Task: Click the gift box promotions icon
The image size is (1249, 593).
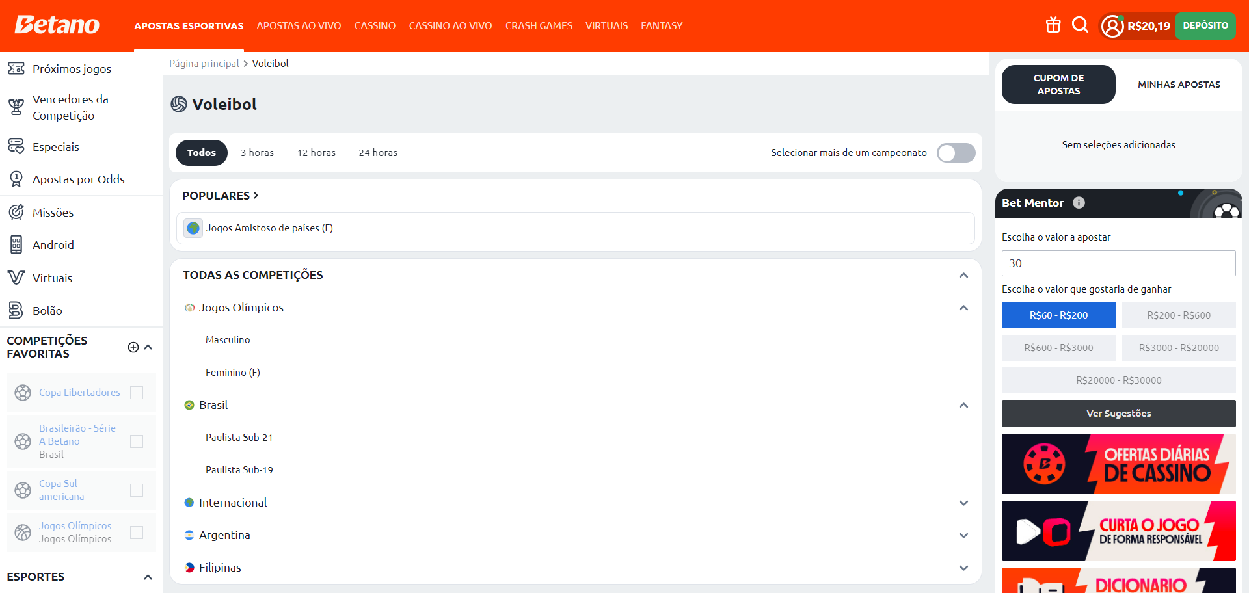Action: click(x=1053, y=25)
